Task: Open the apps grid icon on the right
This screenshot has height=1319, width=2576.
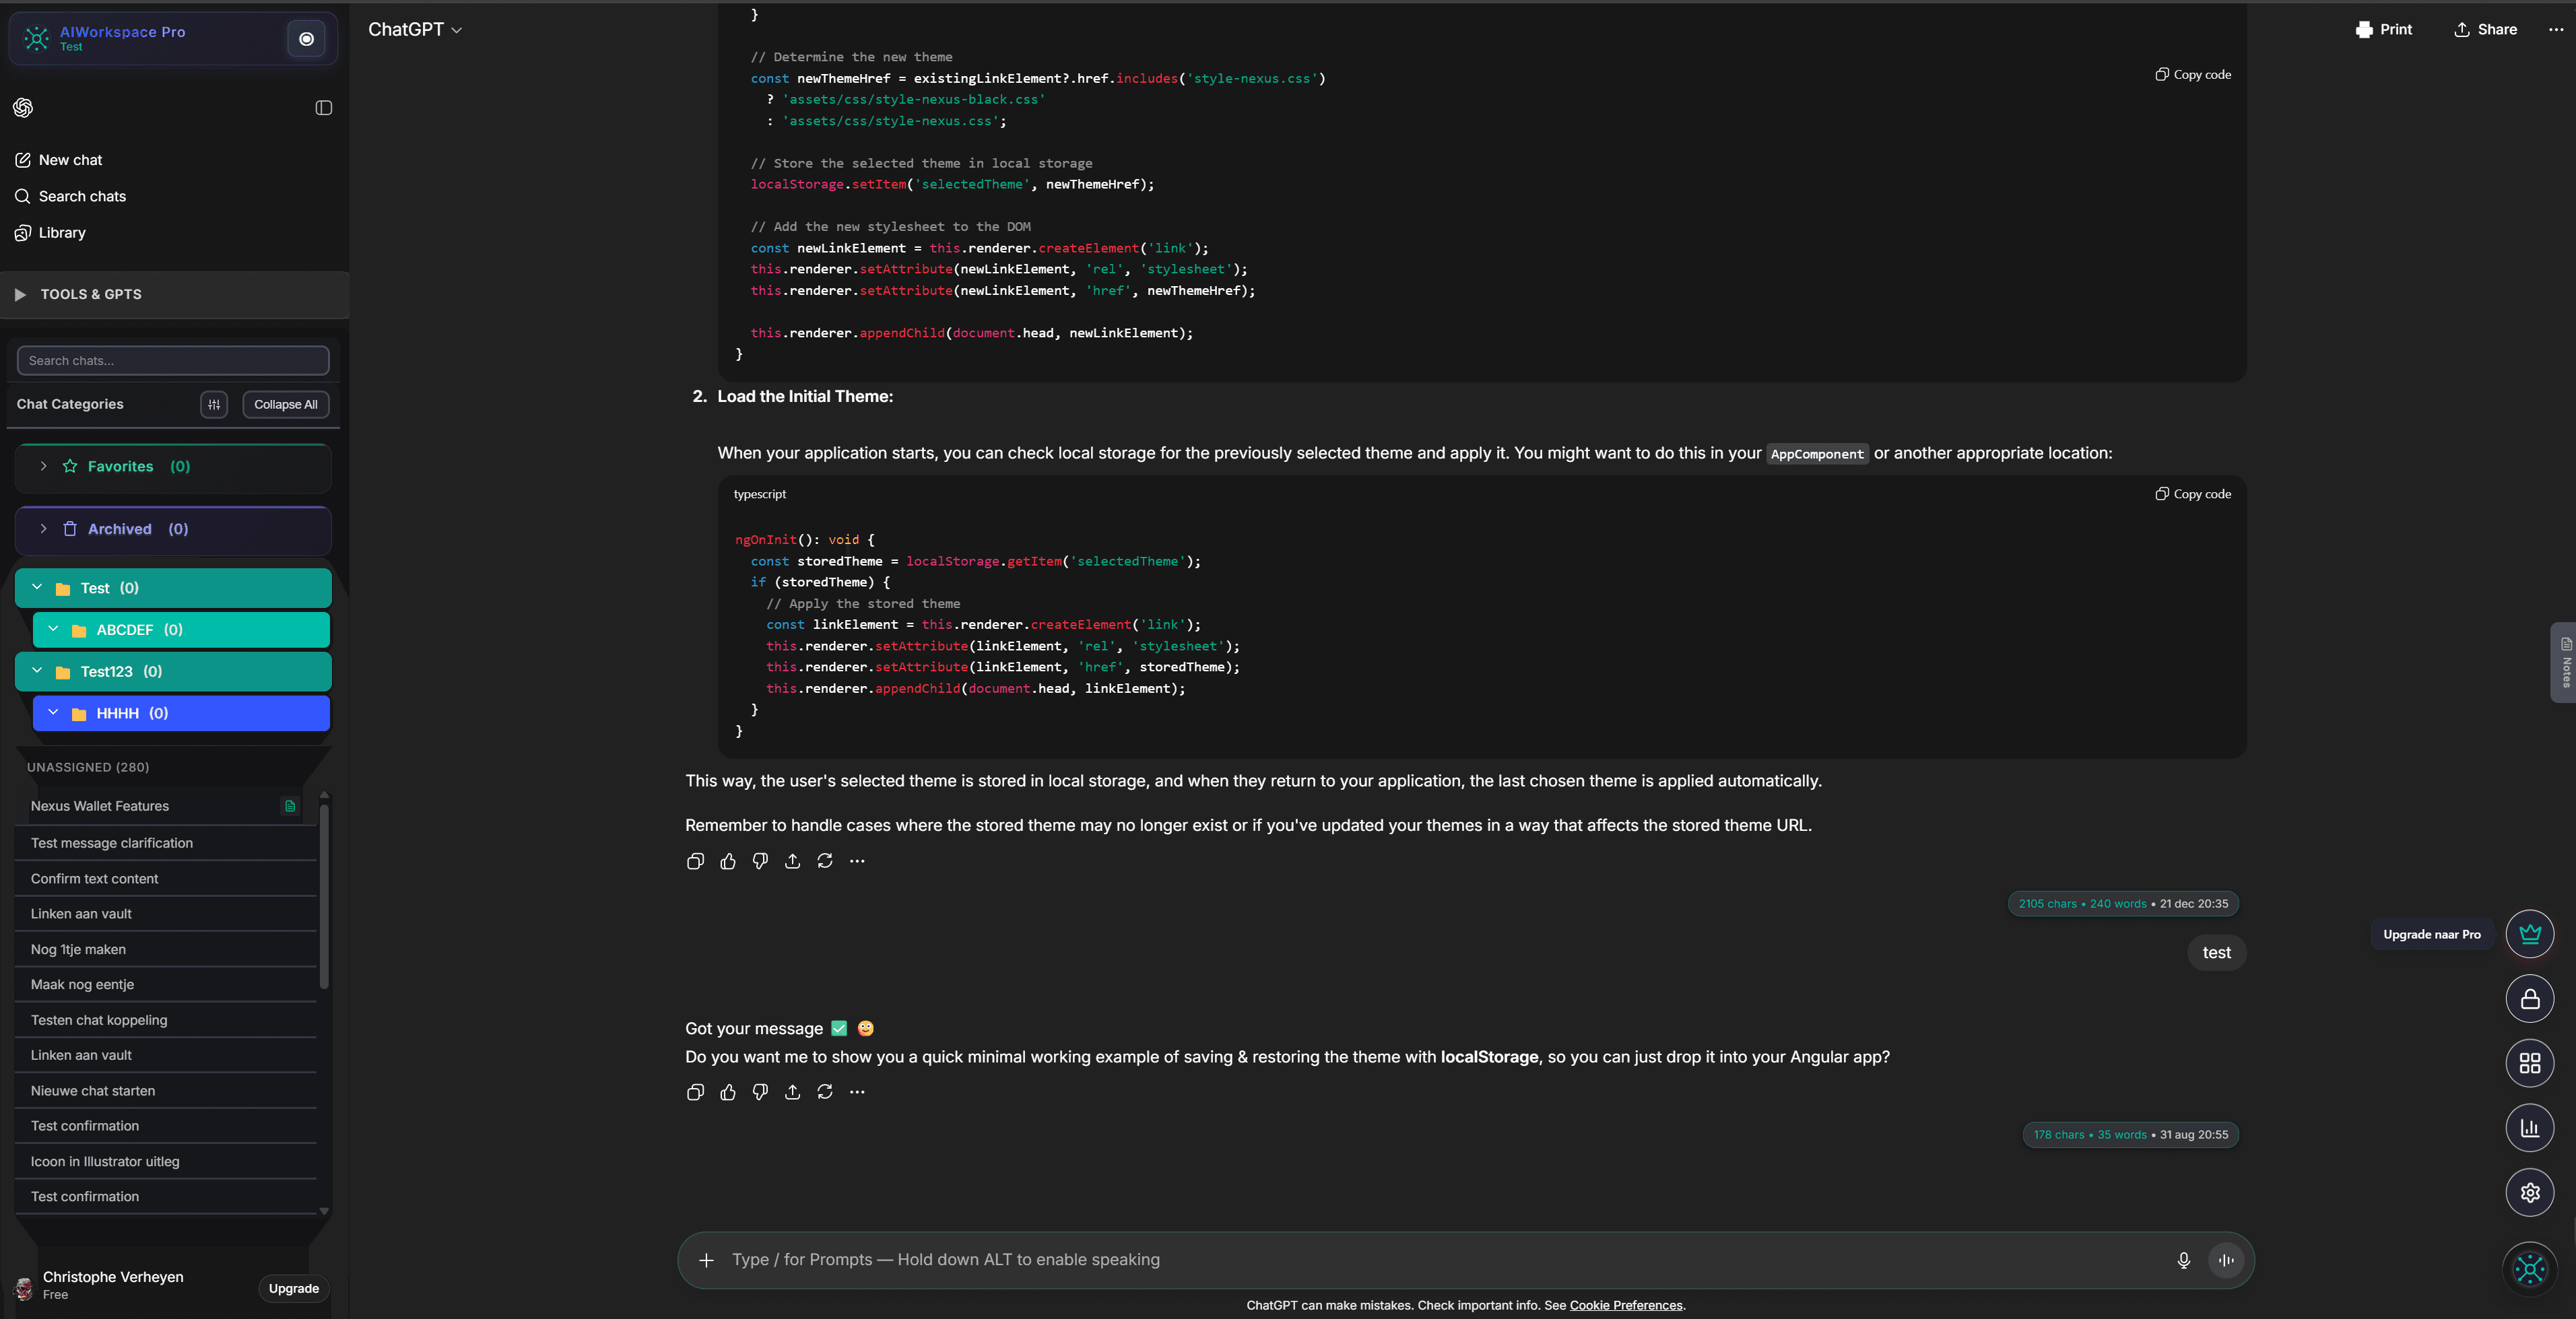Action: 2530,1063
